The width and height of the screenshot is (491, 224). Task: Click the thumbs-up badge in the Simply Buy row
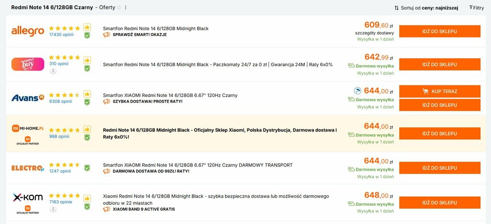87,60
